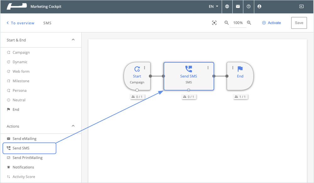Open the End node three-dot menu
The height and width of the screenshot is (183, 314).
(x=233, y=68)
